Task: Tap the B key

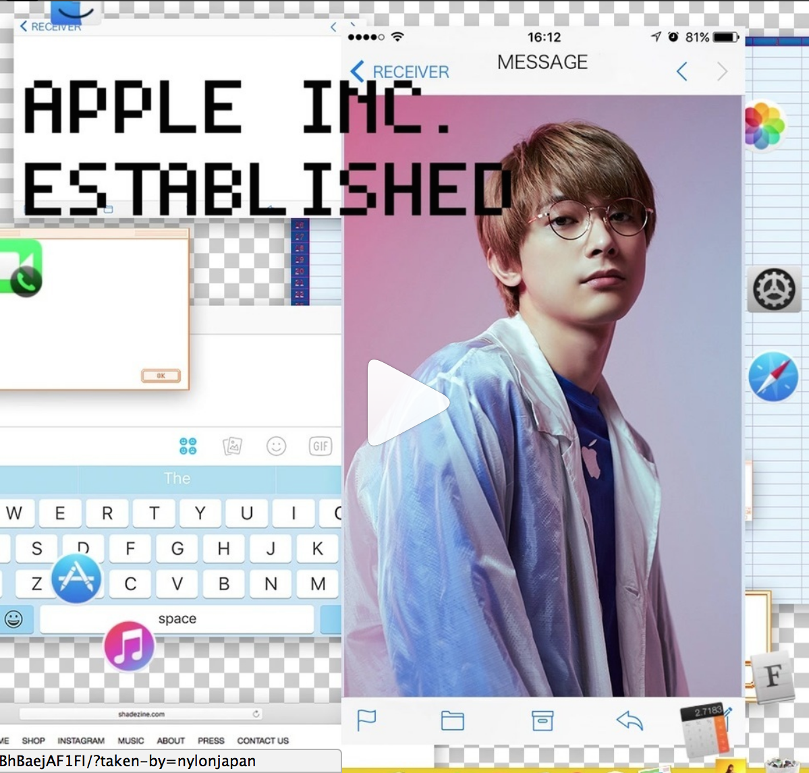Action: pos(223,583)
